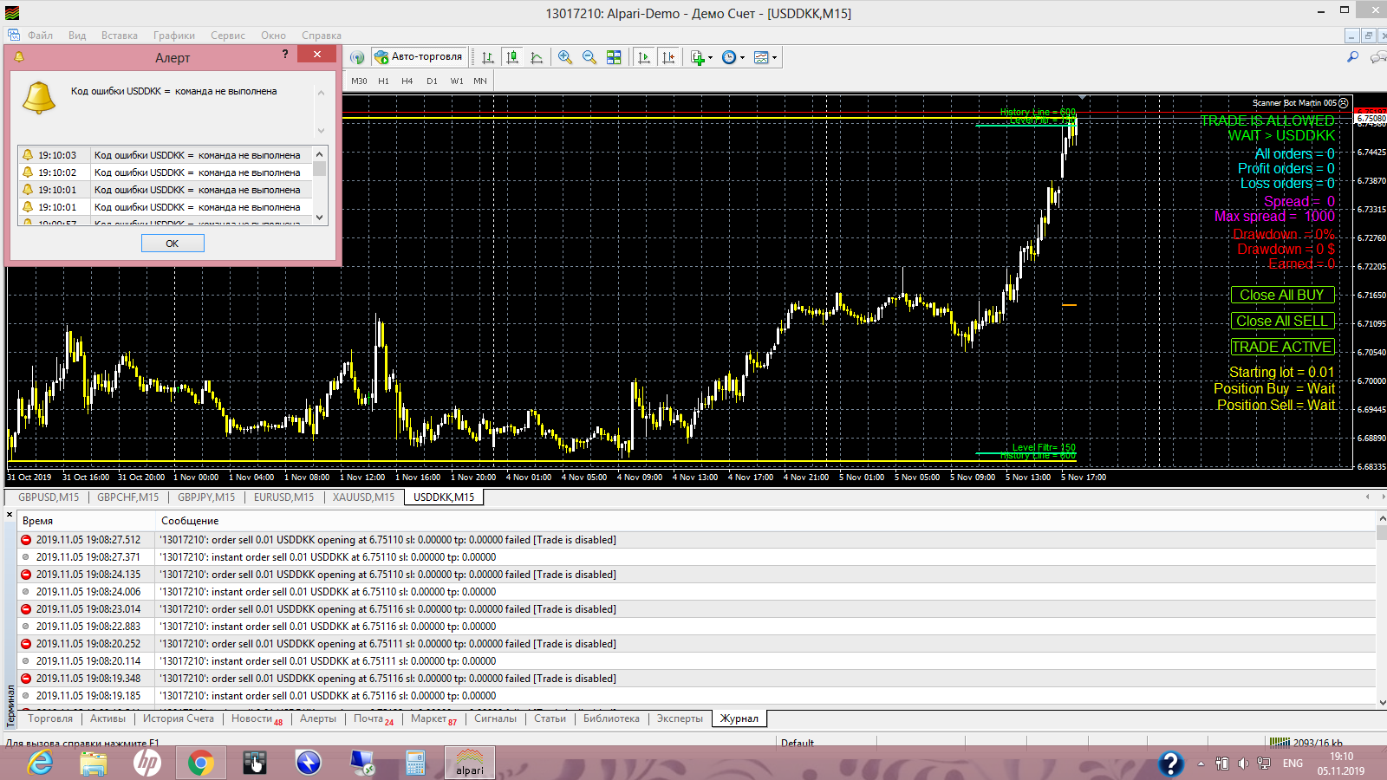Zoom in on the chart
1387x780 pixels.
click(x=565, y=57)
